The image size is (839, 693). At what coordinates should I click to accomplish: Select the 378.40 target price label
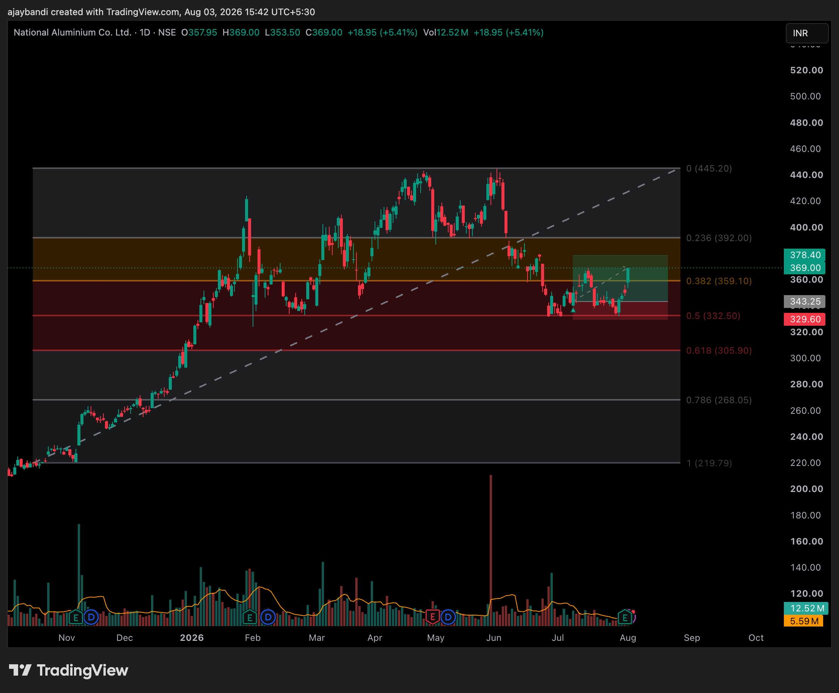click(x=804, y=255)
